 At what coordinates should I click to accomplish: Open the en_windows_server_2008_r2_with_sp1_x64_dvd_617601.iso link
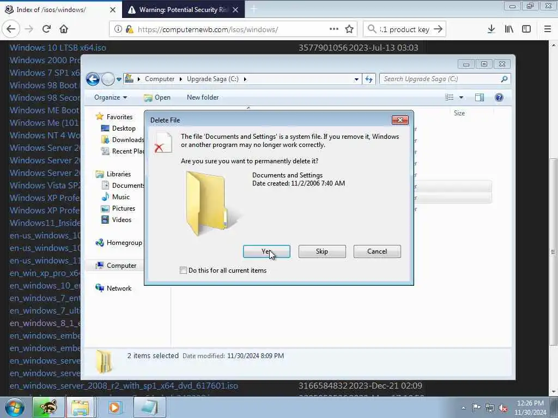pyautogui.click(x=124, y=386)
